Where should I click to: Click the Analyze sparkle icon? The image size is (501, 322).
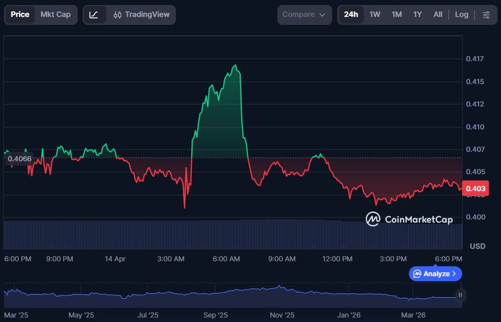(x=417, y=274)
